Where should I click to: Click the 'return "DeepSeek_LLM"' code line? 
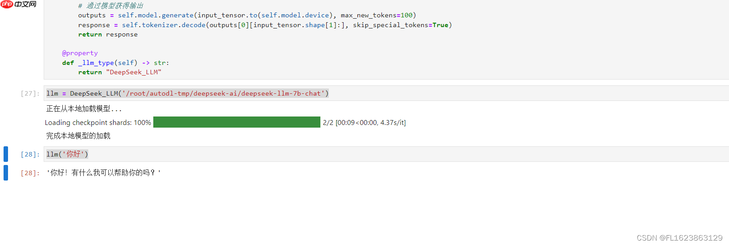click(120, 72)
